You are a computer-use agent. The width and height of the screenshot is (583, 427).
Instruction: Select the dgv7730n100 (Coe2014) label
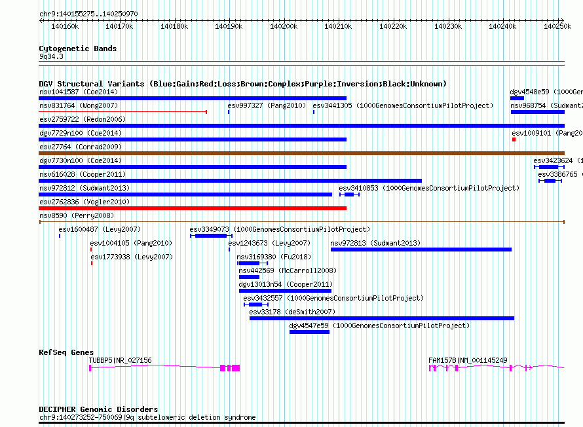point(81,160)
